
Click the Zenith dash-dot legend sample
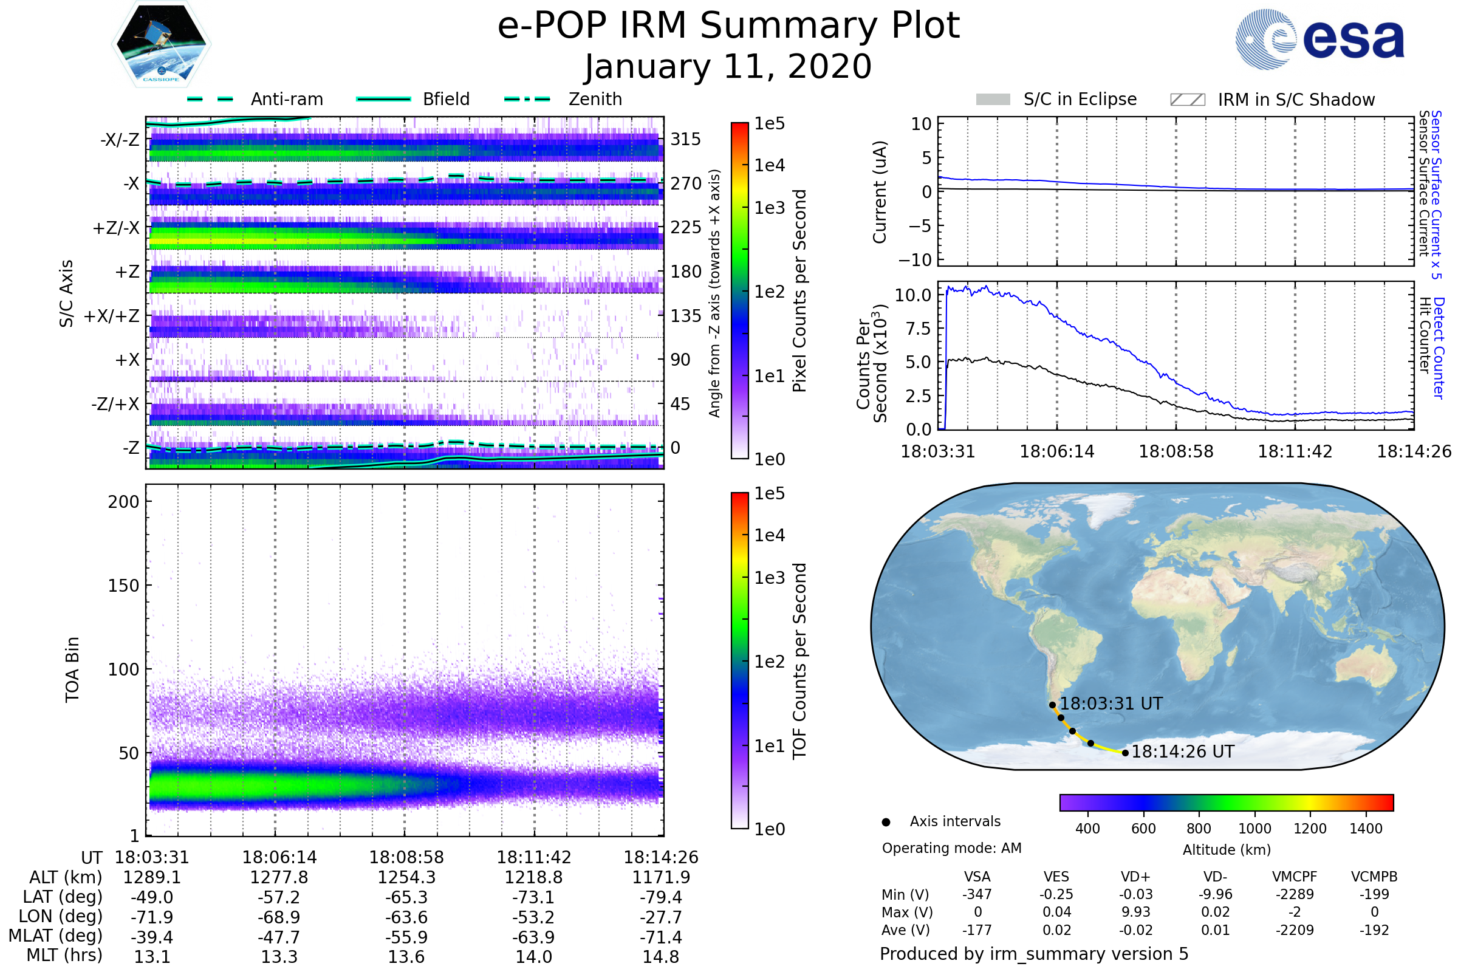[x=527, y=99]
